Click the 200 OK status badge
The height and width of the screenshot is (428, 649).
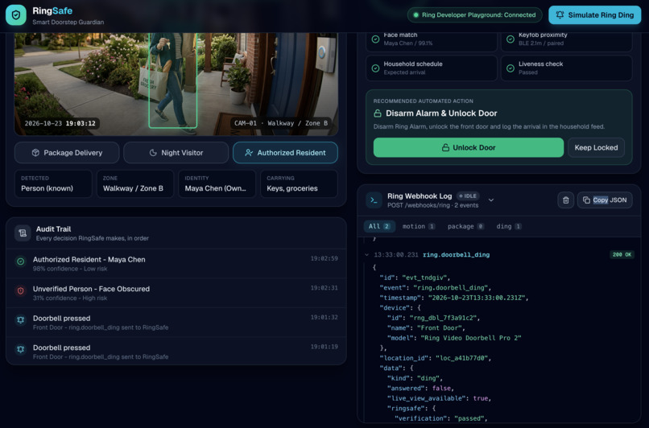622,255
